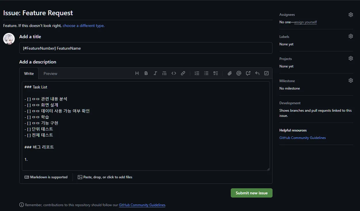
Task: Insert an unordered bullet list
Action: coord(206,73)
